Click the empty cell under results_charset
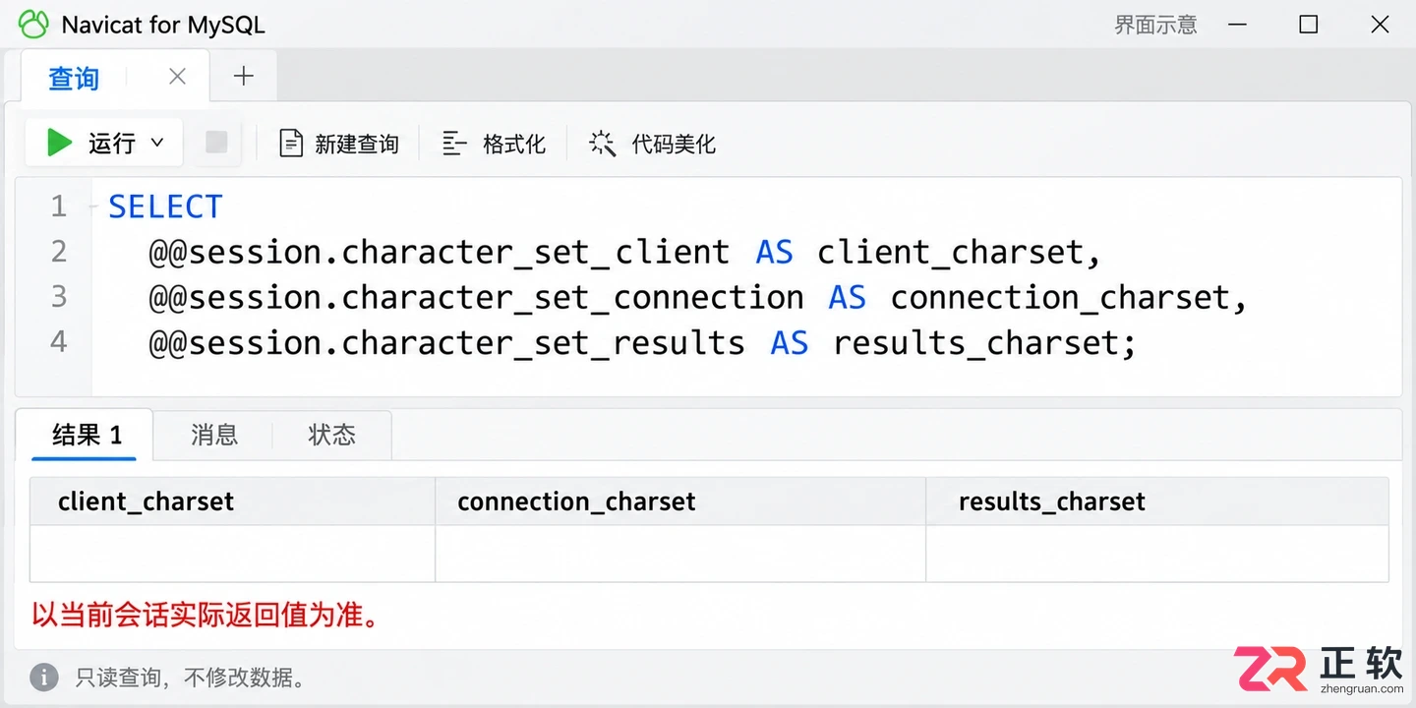Screen dimensions: 1416x708 point(1157,554)
